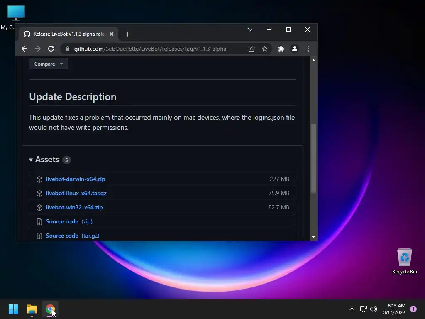Viewport: 425px width, 319px height.
Task: Open File Explorer from the taskbar
Action: tap(32, 309)
